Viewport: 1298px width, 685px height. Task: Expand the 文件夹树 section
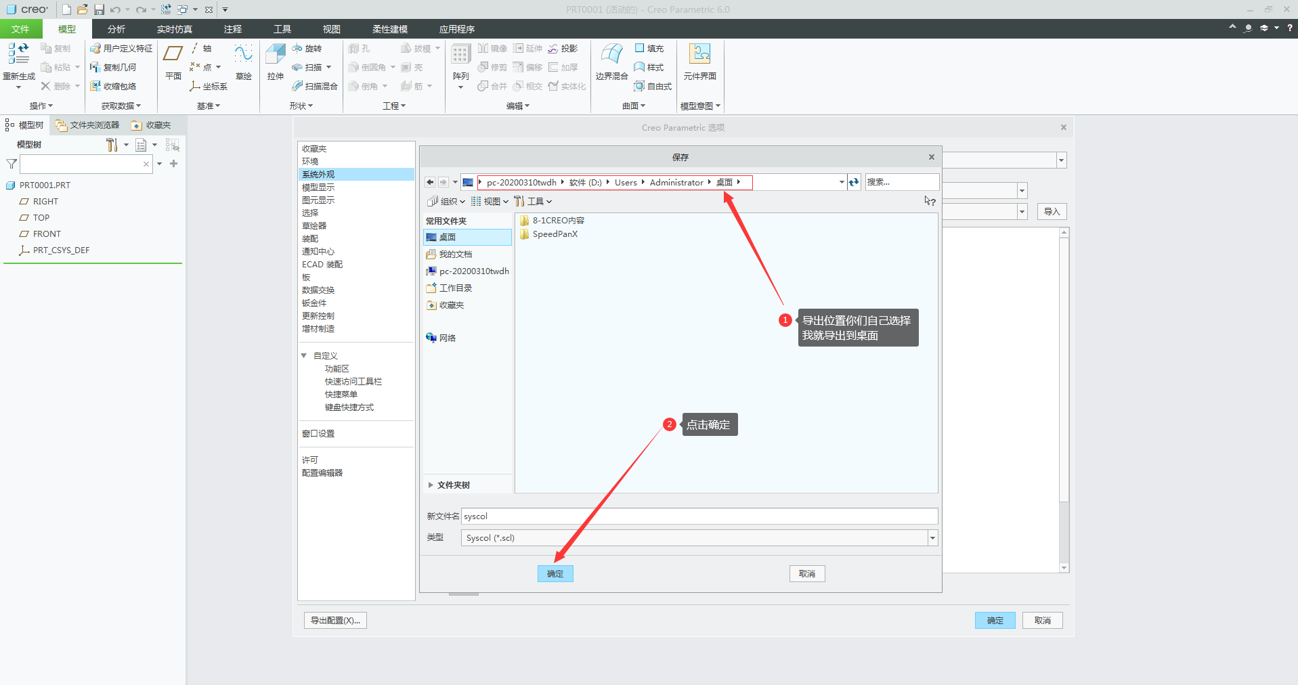click(x=431, y=485)
